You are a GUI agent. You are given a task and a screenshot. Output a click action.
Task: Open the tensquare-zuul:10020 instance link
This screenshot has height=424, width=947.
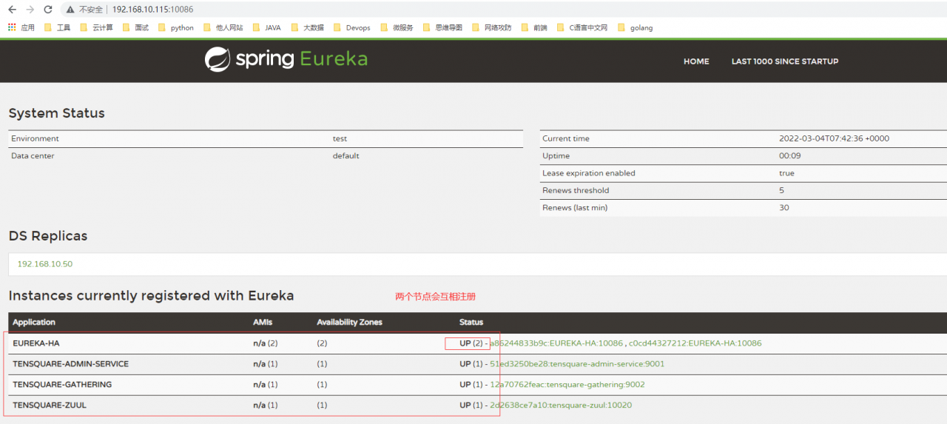[x=561, y=406]
